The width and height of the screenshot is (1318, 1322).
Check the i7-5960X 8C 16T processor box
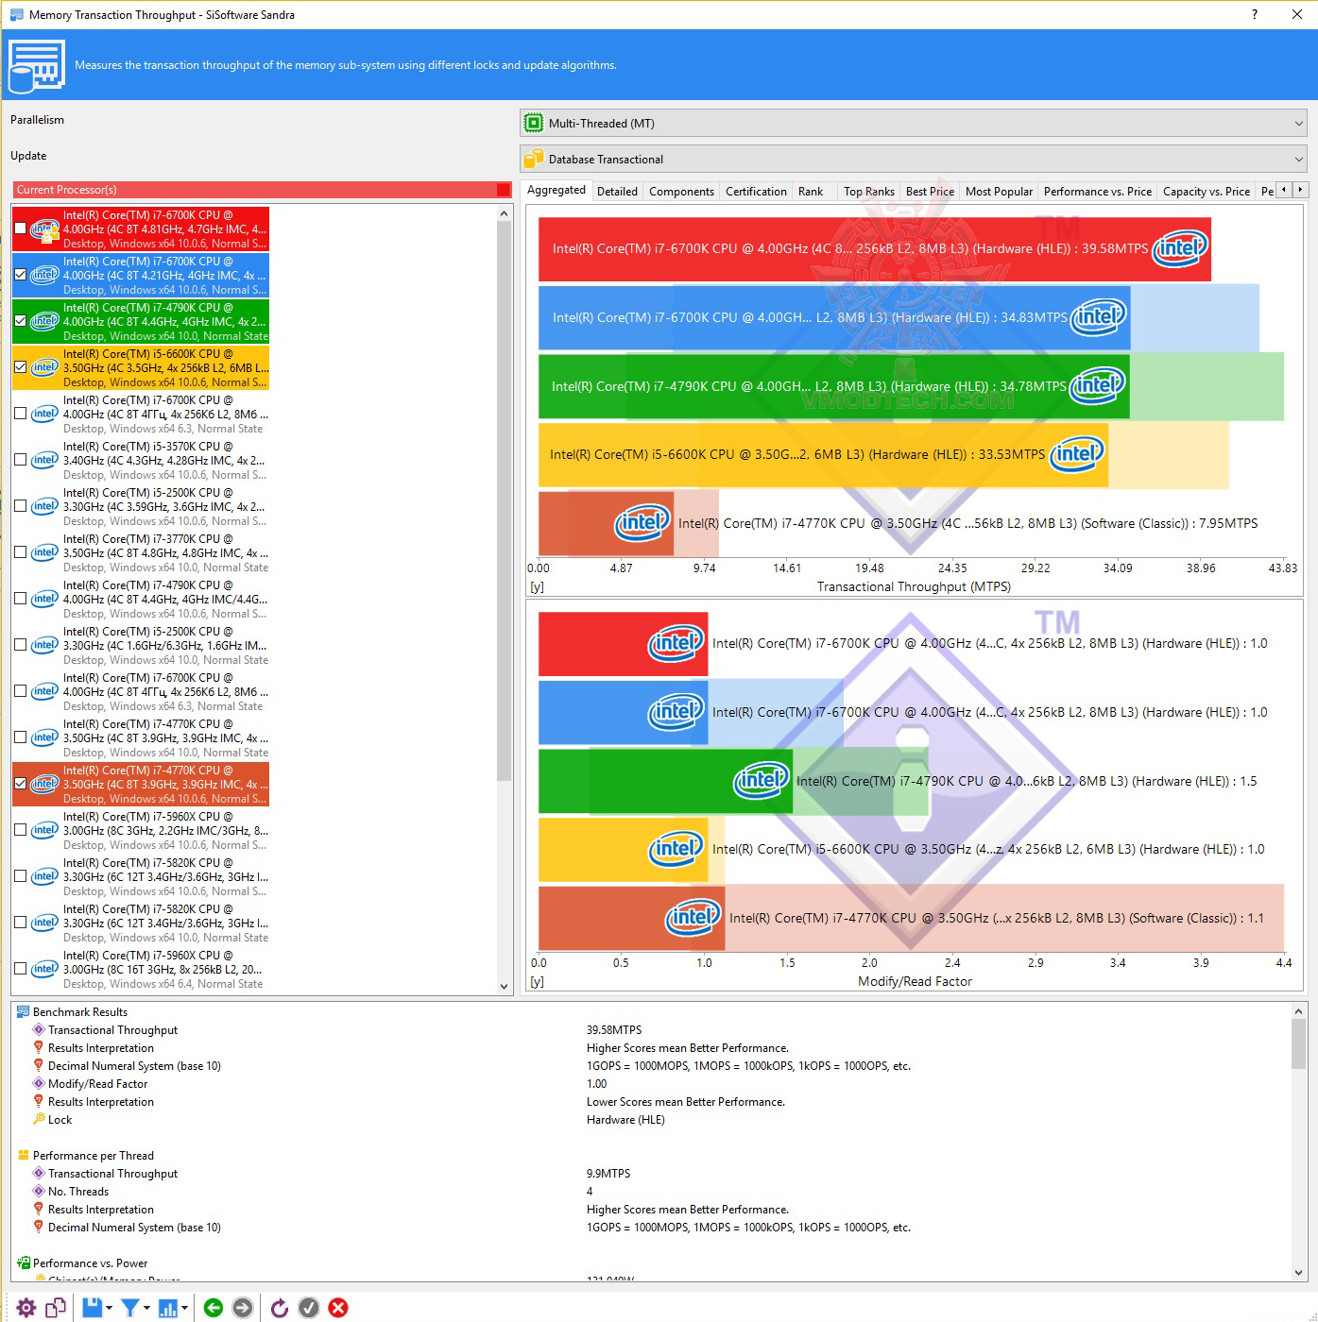tap(20, 969)
